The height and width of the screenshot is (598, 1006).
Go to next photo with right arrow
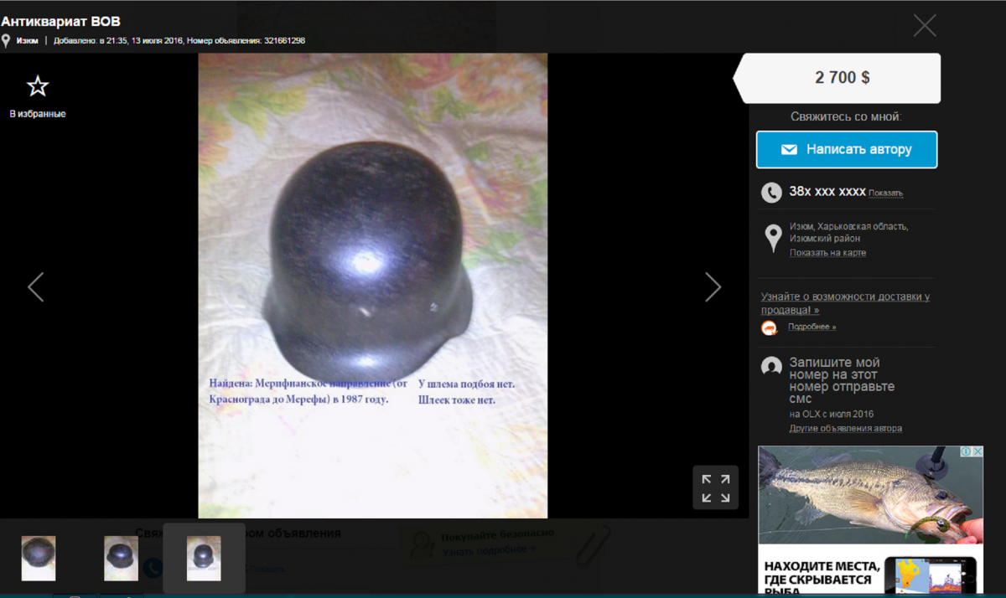(x=713, y=286)
